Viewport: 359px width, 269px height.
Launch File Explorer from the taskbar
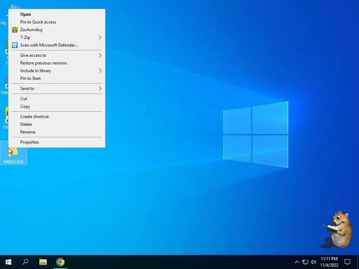pyautogui.click(x=43, y=262)
